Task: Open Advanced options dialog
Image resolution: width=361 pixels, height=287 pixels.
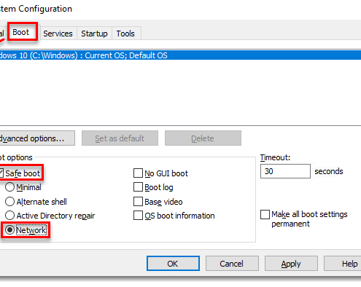Action: 37,138
